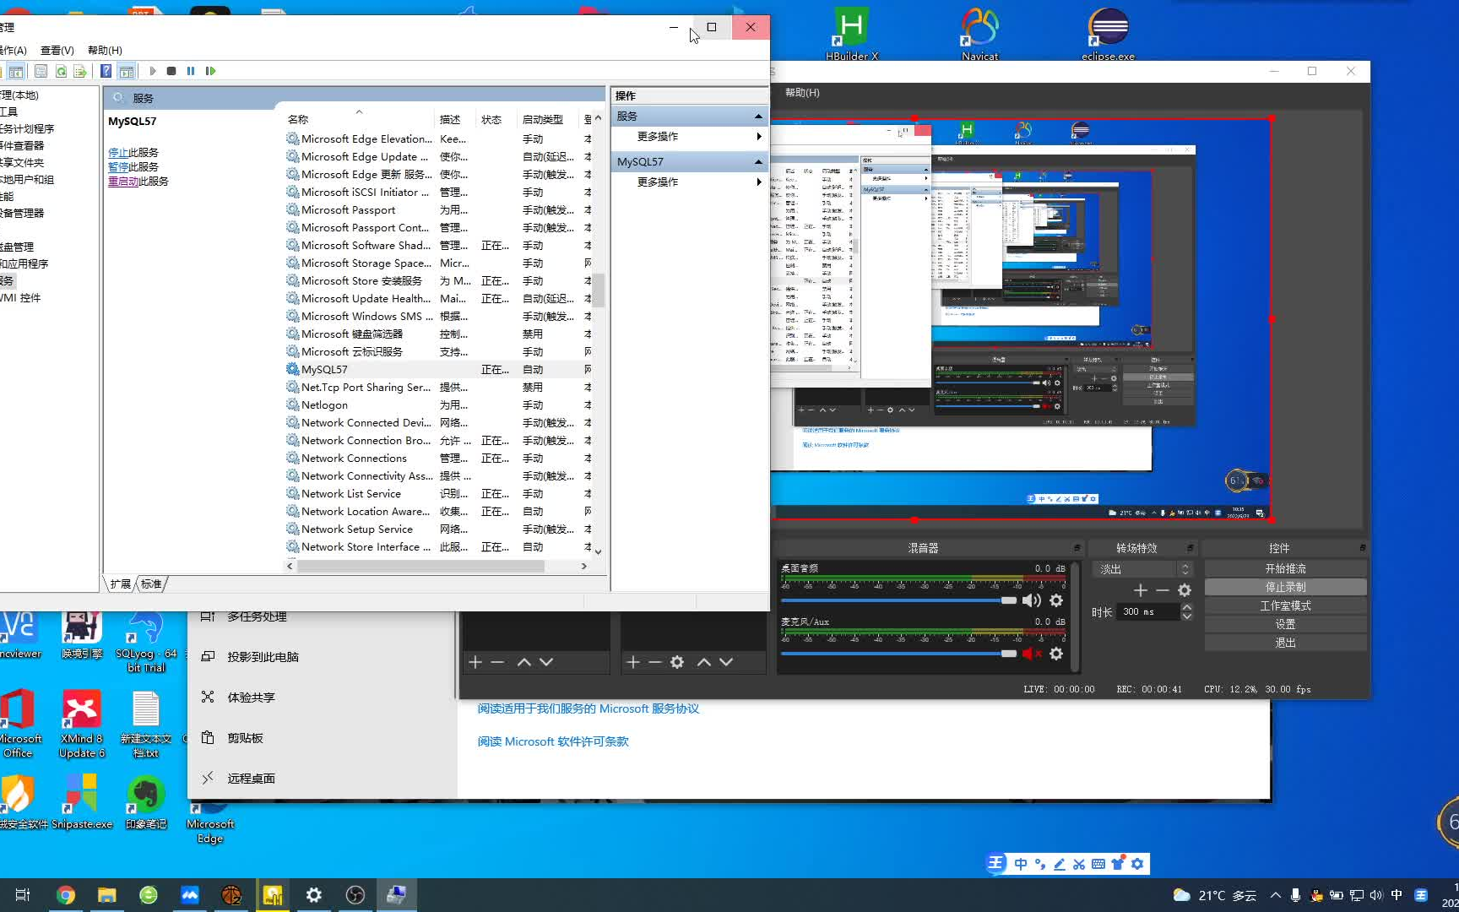Click the services list vertical scrollbar thumb
This screenshot has height=912, width=1459.
tap(598, 290)
